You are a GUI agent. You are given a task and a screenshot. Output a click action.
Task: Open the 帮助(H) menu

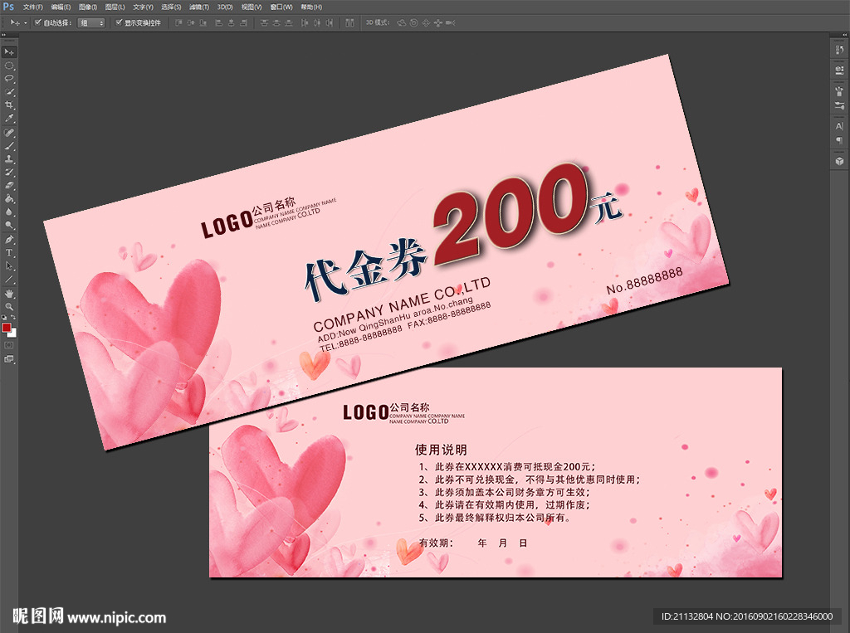(x=311, y=7)
